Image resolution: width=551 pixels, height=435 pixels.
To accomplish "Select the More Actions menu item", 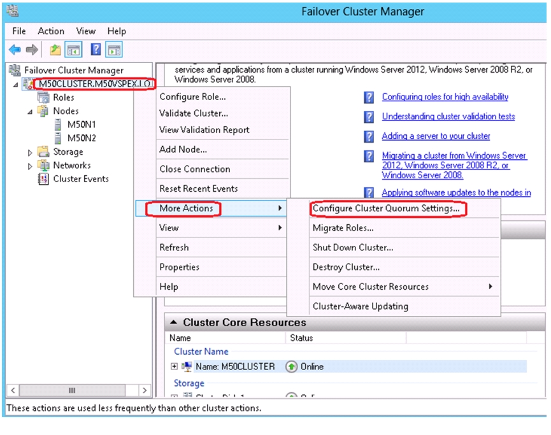I will tap(211, 208).
